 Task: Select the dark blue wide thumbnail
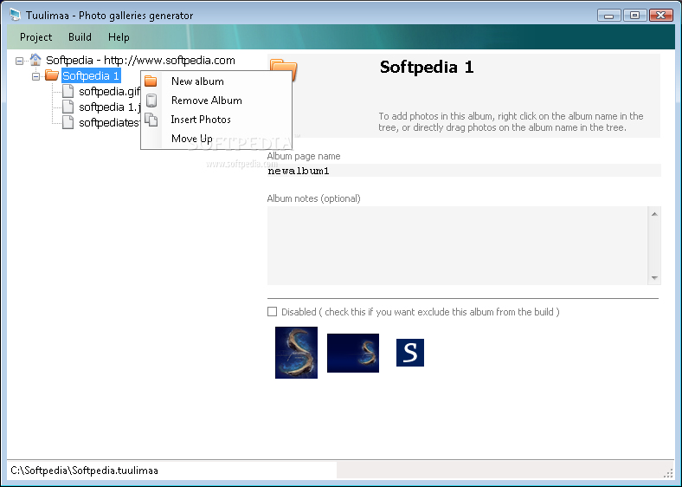353,354
